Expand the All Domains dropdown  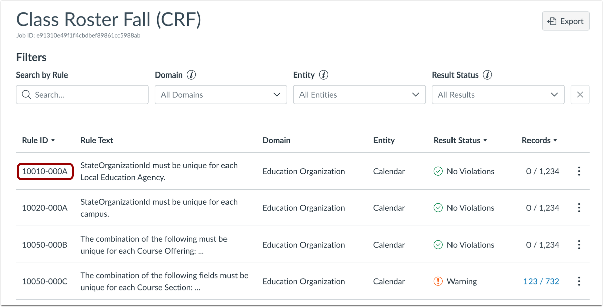pos(220,95)
